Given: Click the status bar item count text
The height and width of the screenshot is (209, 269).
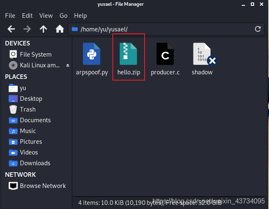Looking at the screenshot, I should (150, 203).
